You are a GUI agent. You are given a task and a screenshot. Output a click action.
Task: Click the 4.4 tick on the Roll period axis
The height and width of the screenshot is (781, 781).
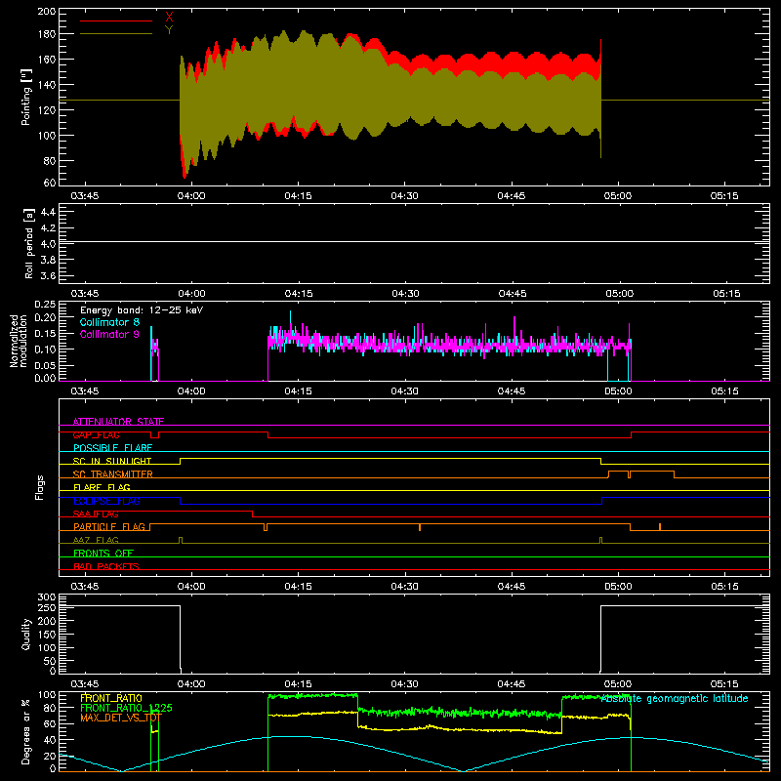click(48, 212)
